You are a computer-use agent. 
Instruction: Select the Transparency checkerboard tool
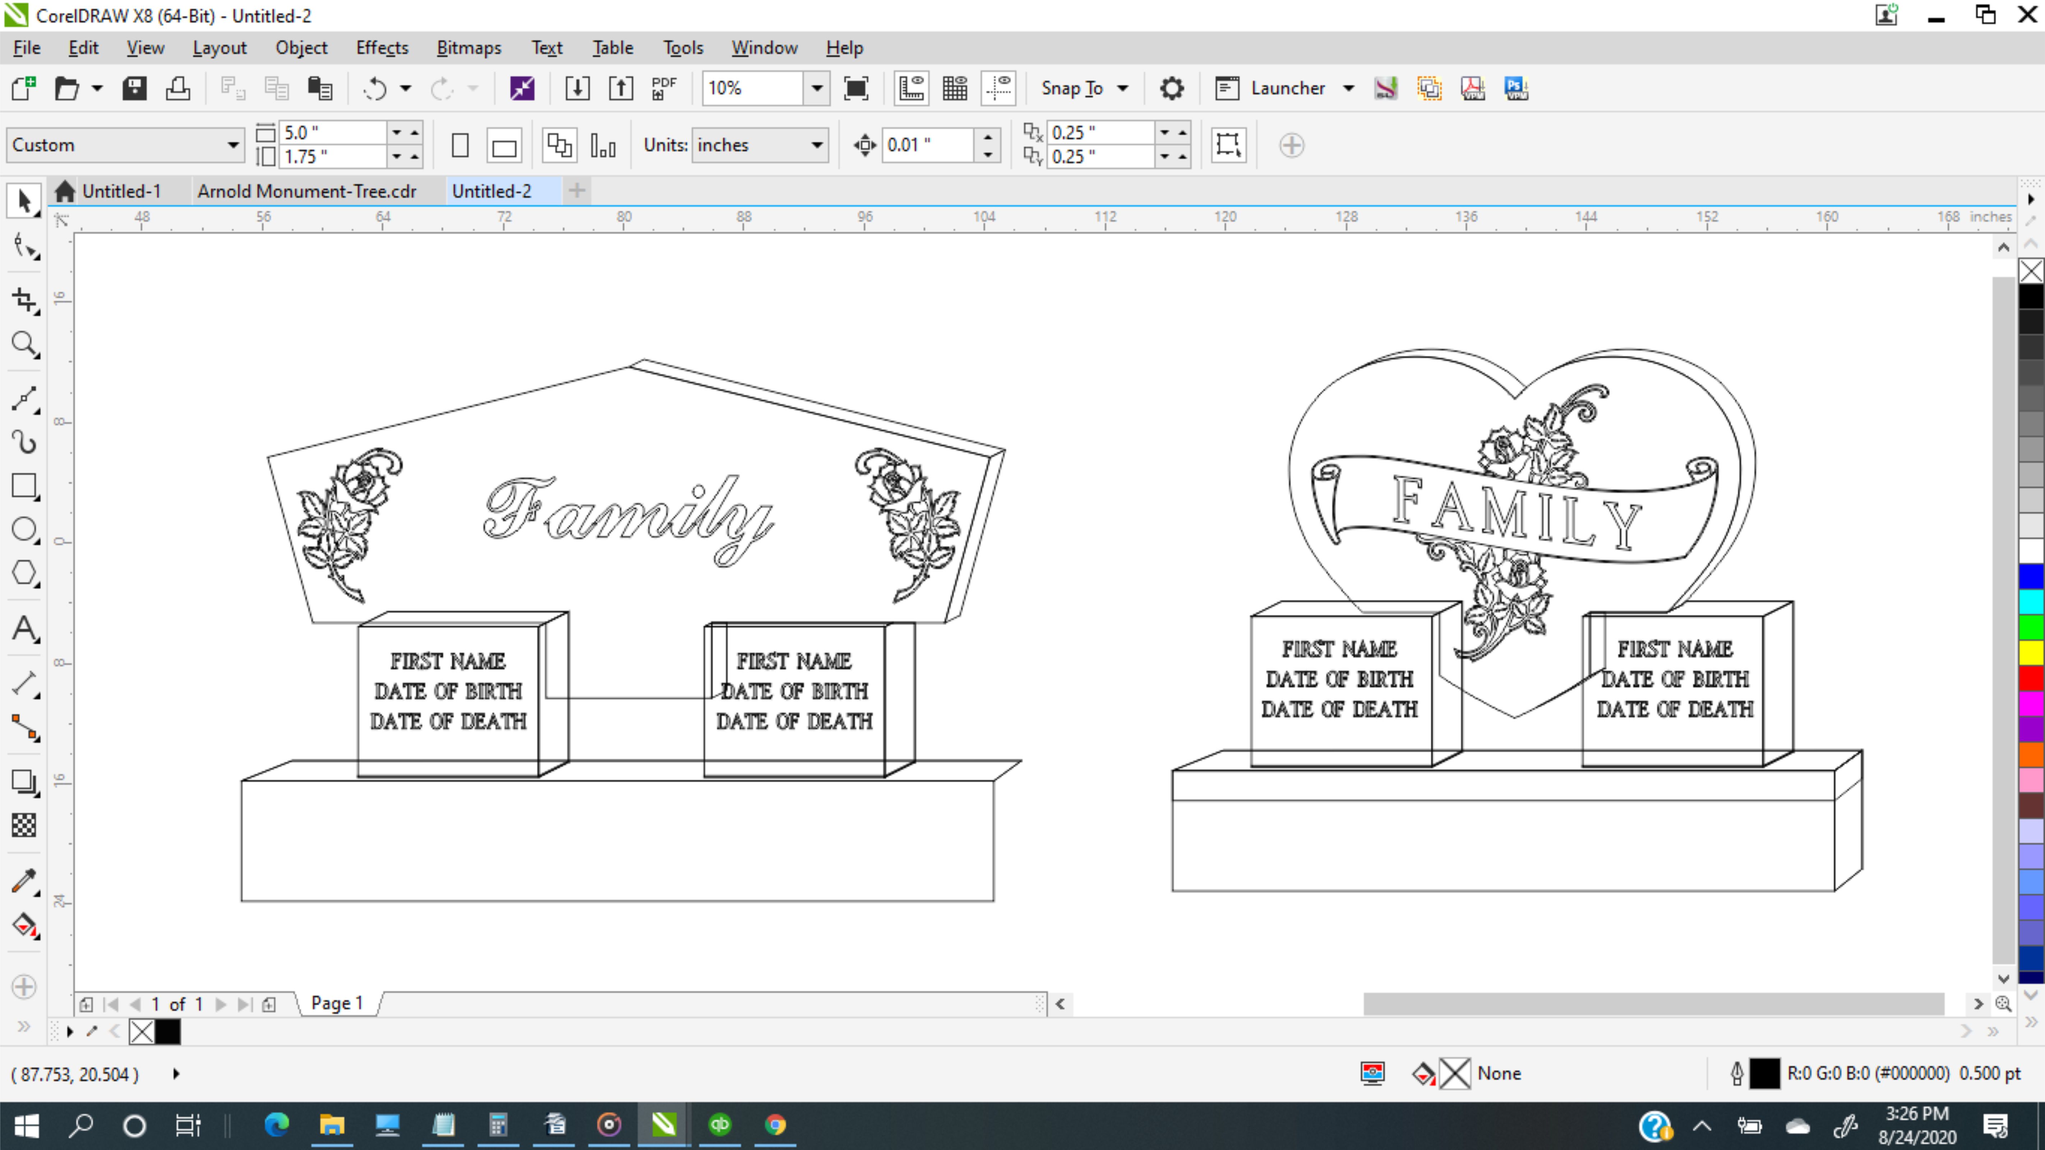coord(24,826)
